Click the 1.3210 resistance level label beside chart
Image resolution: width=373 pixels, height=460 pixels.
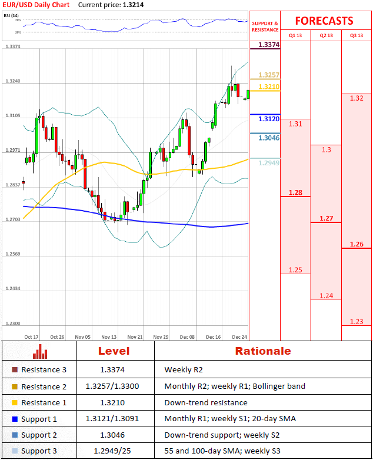tap(269, 87)
